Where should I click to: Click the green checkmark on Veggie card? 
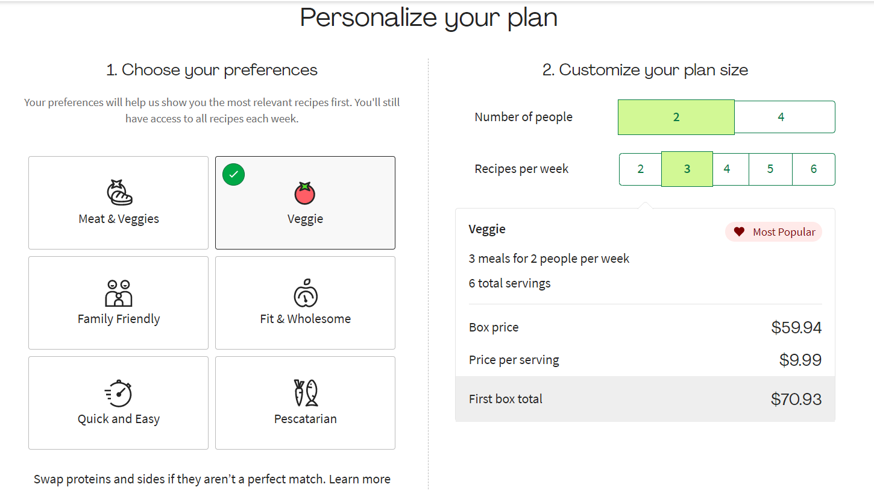(233, 175)
